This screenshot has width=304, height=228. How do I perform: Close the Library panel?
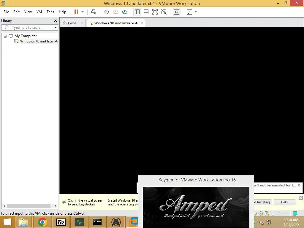coord(56,20)
